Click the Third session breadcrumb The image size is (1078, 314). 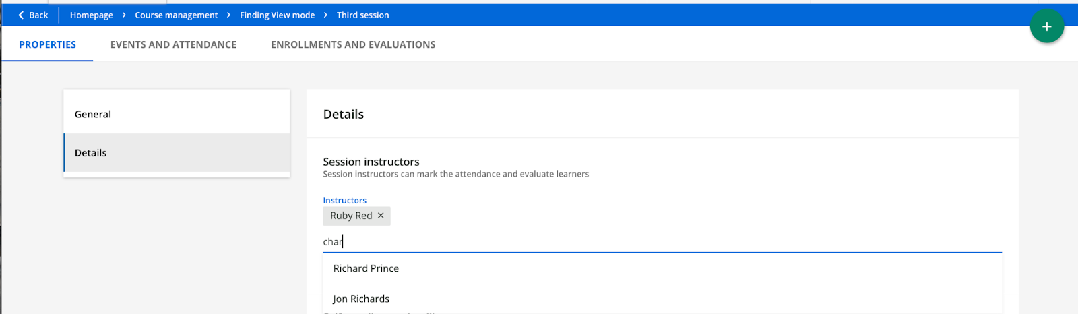tap(363, 15)
